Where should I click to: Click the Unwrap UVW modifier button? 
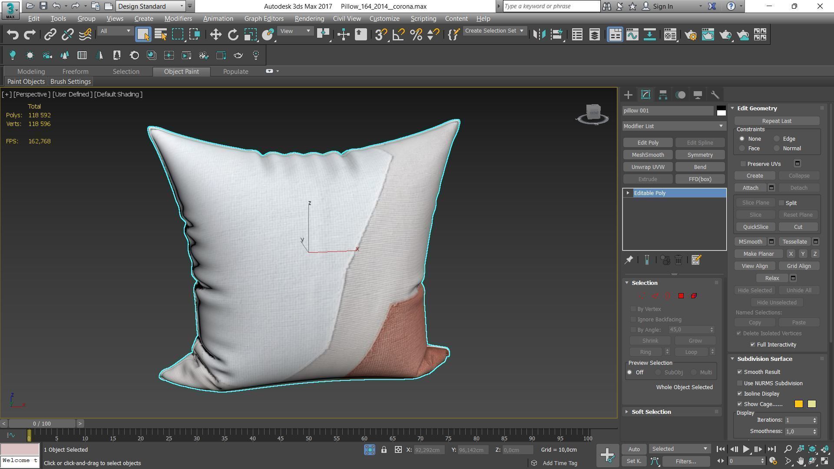(648, 167)
